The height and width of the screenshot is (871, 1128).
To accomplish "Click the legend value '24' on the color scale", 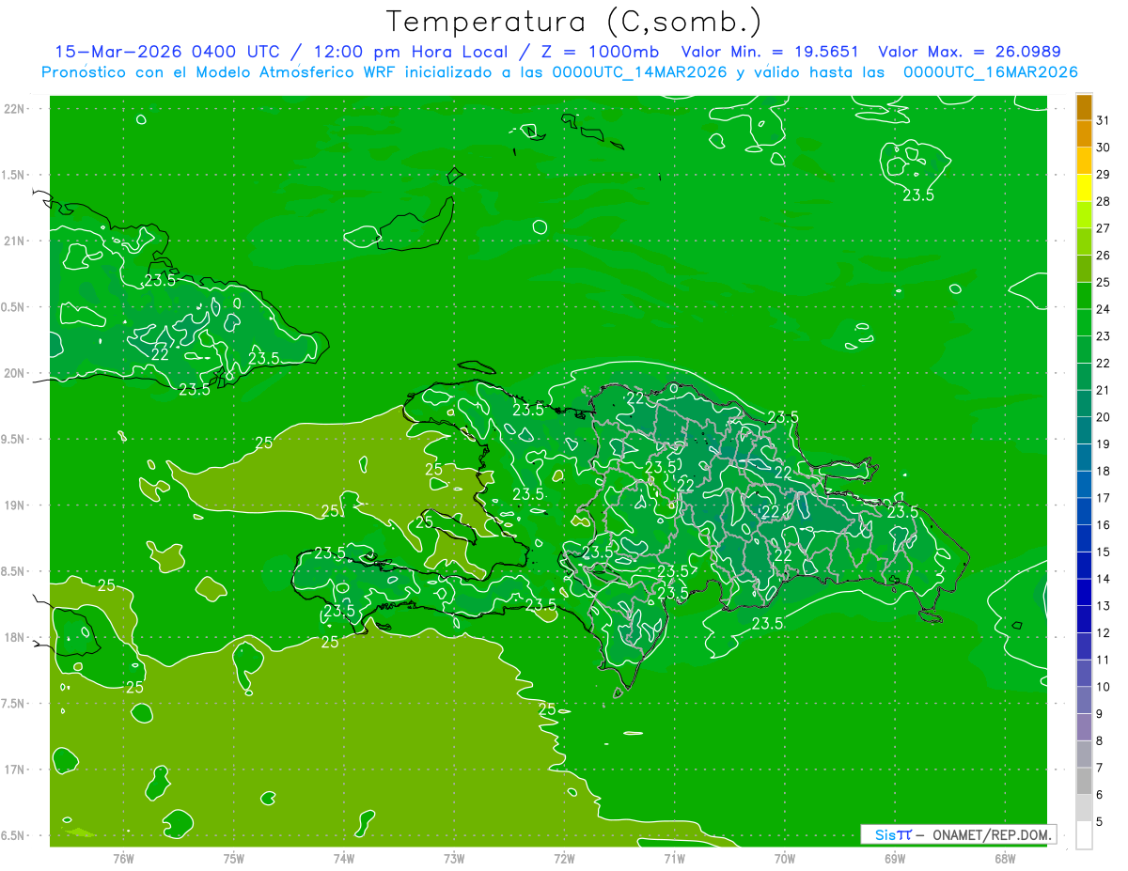I will [1104, 309].
